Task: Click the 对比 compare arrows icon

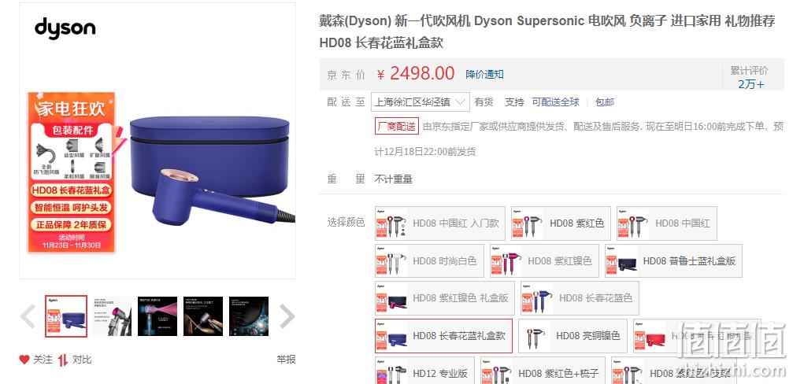Action: [x=63, y=360]
